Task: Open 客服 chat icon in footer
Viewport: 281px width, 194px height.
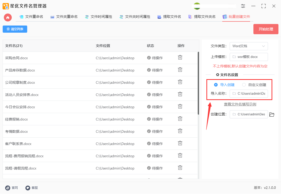Action: click(28, 188)
